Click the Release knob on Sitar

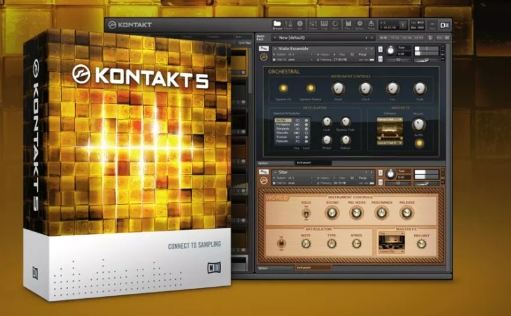click(x=407, y=213)
